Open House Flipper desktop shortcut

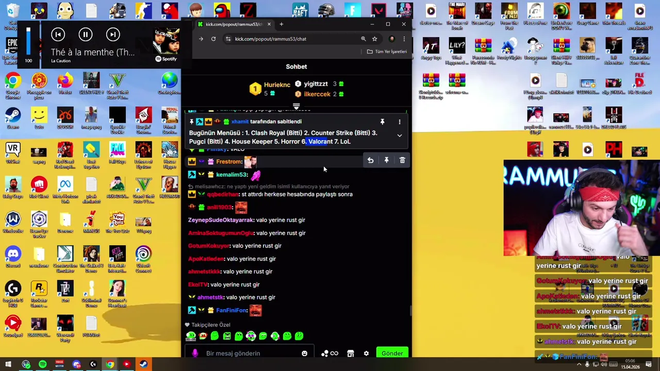pos(170,155)
